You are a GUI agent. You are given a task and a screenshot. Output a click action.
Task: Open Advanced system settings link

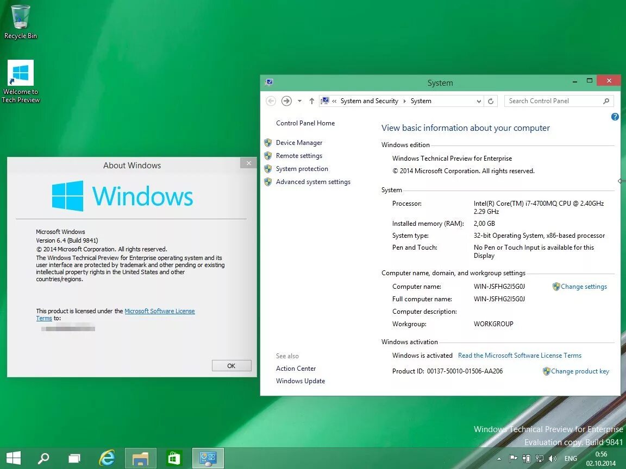(x=313, y=182)
